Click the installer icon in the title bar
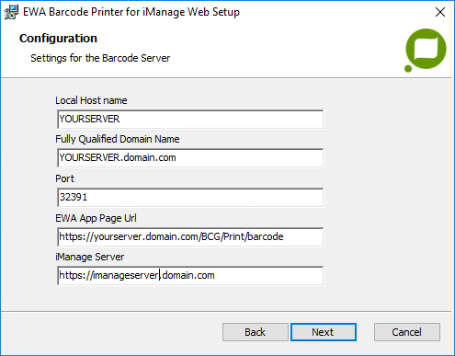The height and width of the screenshot is (356, 455). pyautogui.click(x=11, y=12)
